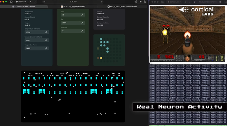The width and height of the screenshot is (227, 126).
Task: Reload the 10.25.7.13 page
Action: coord(102,2)
